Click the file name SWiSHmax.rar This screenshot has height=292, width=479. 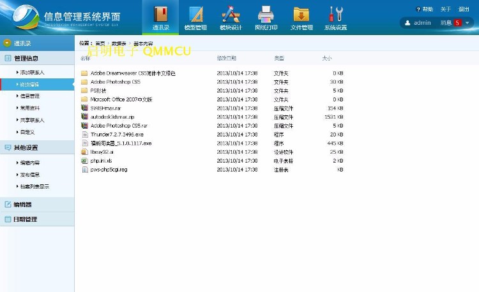point(105,108)
